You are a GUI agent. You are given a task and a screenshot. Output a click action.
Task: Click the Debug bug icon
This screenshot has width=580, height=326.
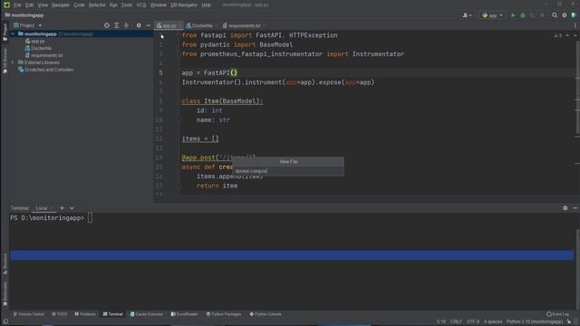tap(523, 15)
